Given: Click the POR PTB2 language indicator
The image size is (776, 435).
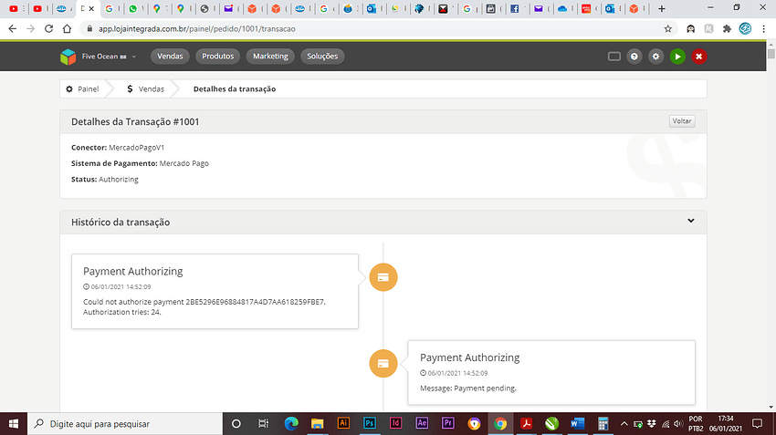Looking at the screenshot, I should pos(696,424).
